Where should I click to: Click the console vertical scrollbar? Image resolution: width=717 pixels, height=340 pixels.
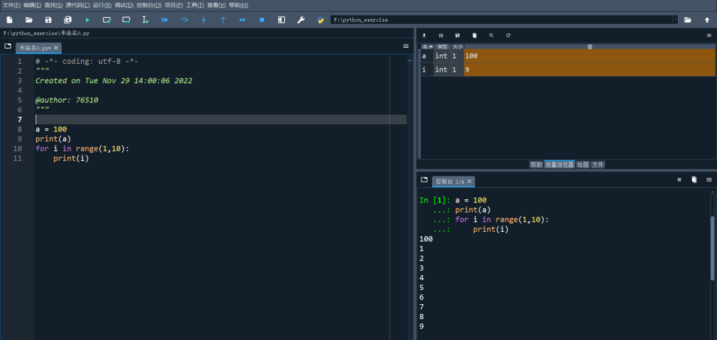[712, 247]
